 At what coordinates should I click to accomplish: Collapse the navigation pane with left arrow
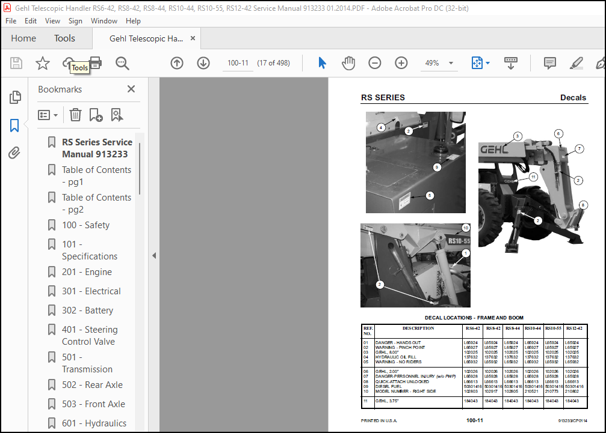pyautogui.click(x=154, y=255)
